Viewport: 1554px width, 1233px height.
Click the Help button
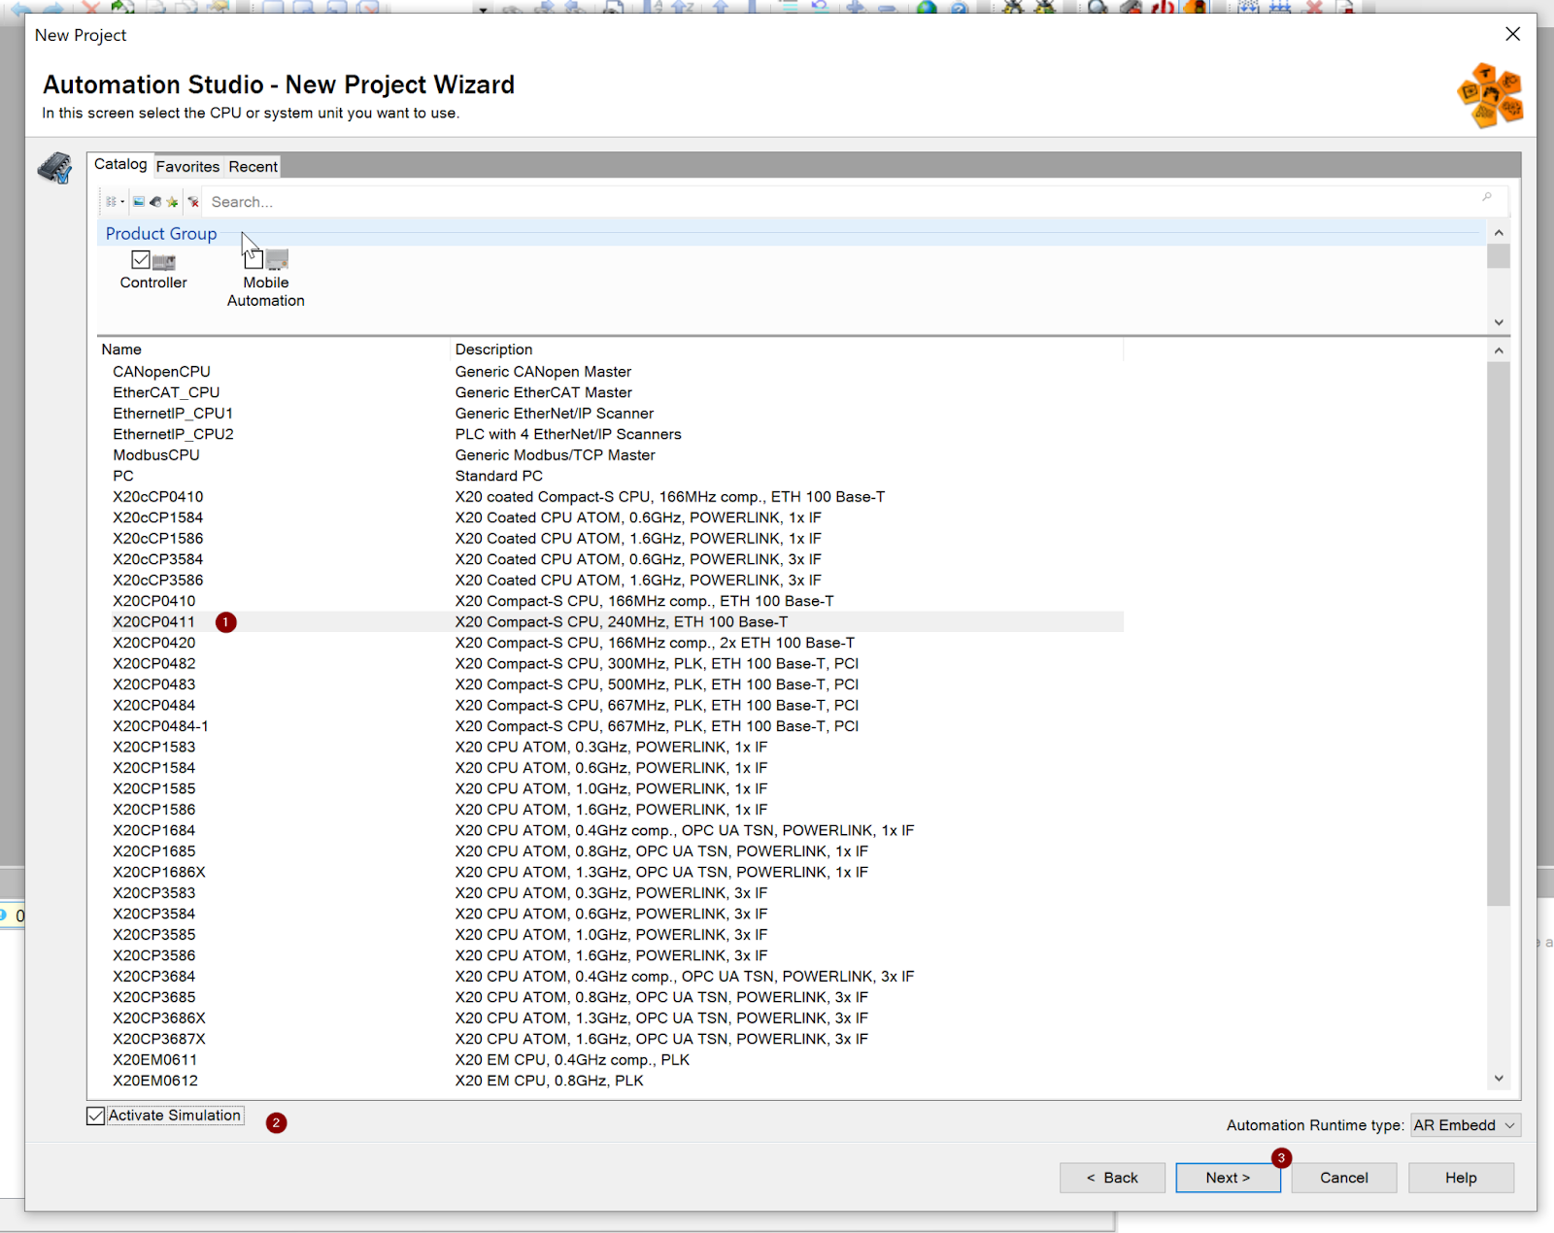point(1461,1178)
